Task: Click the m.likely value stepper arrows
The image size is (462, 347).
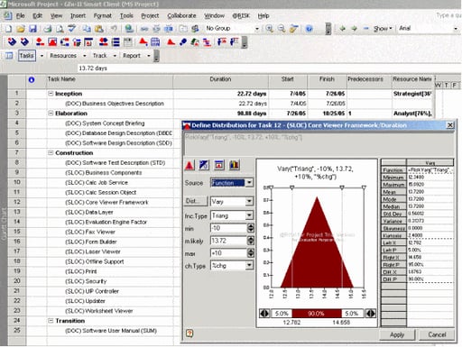Action: coord(251,241)
